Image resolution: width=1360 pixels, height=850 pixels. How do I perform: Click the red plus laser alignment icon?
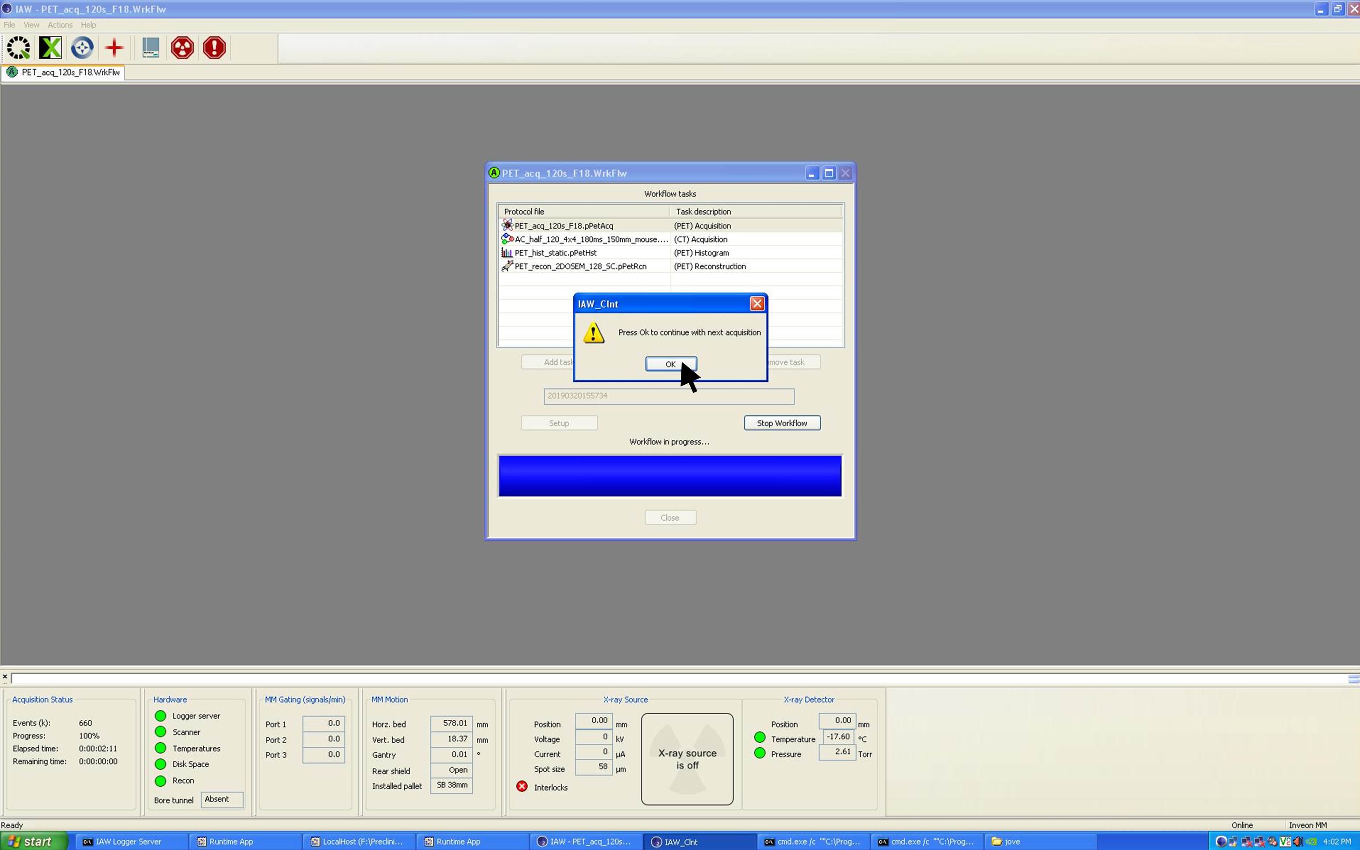pyautogui.click(x=114, y=48)
